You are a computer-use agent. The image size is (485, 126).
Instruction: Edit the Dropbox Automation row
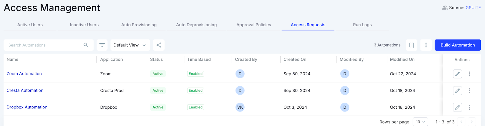[457, 107]
